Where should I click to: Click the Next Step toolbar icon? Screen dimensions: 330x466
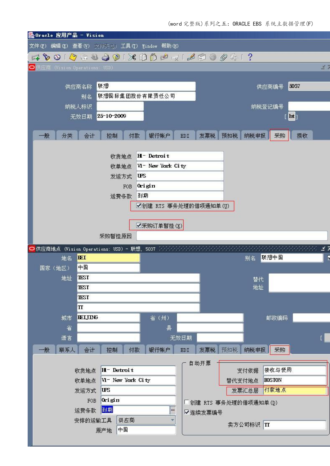pyautogui.click(x=84, y=57)
